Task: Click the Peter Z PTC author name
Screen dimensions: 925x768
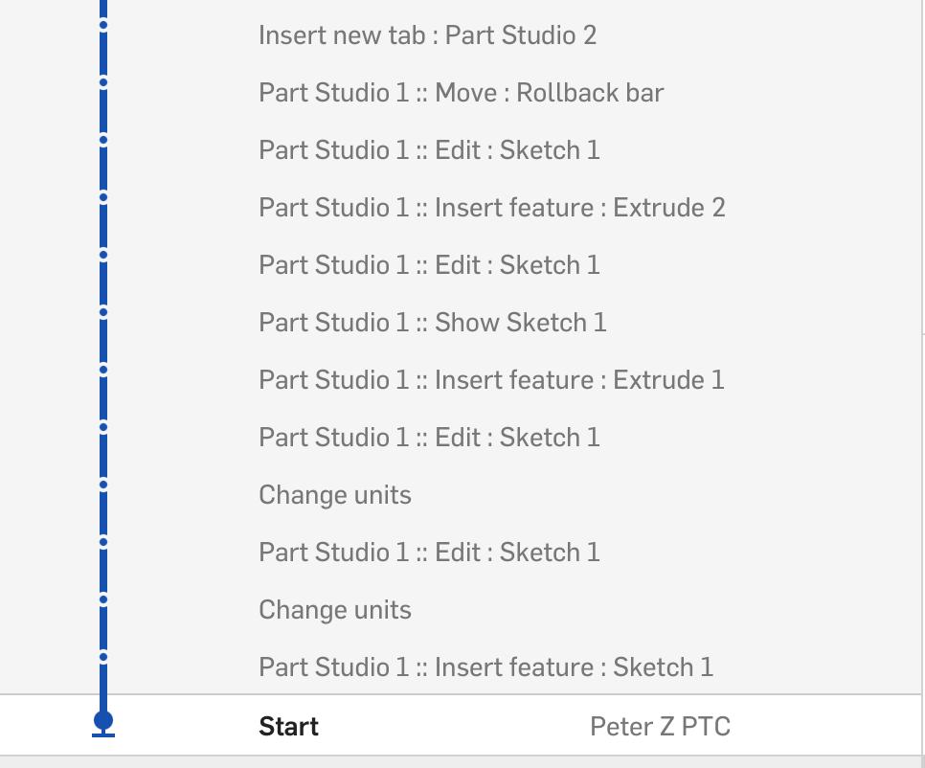Action: [661, 726]
